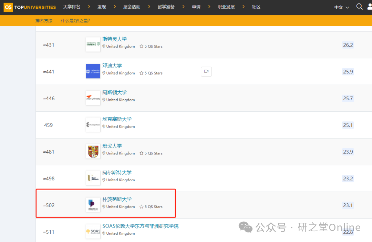Expand the chevron after 展会活动
The height and width of the screenshot is (242, 372).
click(149, 7)
